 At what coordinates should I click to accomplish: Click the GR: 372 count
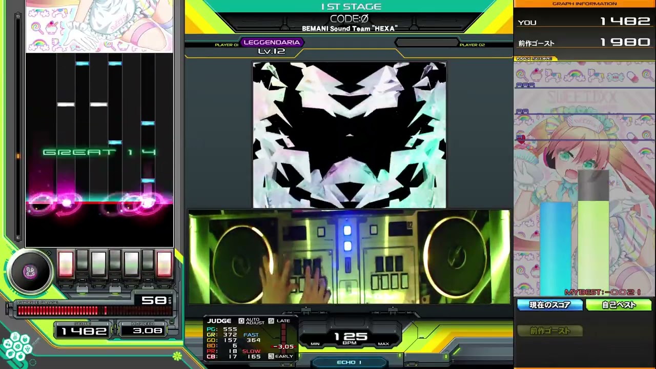pyautogui.click(x=222, y=335)
